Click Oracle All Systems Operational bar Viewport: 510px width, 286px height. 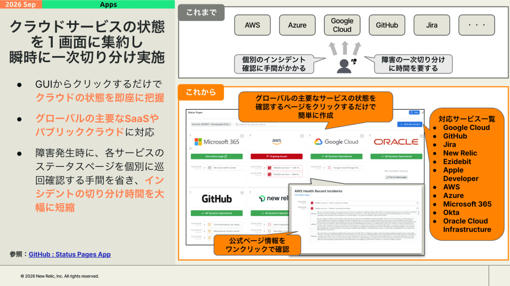396,157
